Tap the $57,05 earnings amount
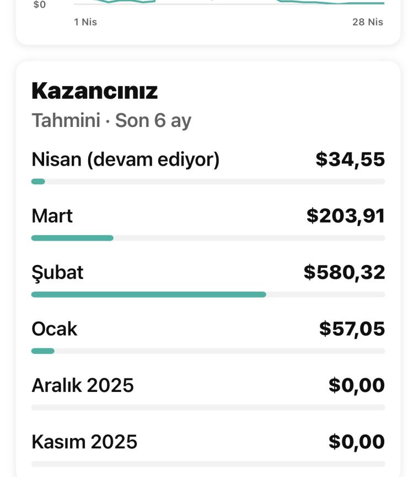This screenshot has width=408, height=477. [352, 329]
